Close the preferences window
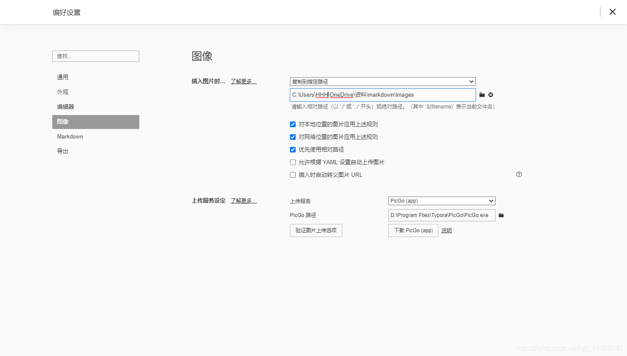This screenshot has width=627, height=356. pyautogui.click(x=613, y=12)
